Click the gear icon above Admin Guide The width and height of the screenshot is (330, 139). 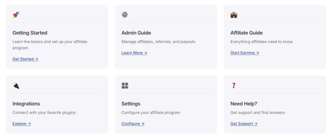[x=125, y=14]
